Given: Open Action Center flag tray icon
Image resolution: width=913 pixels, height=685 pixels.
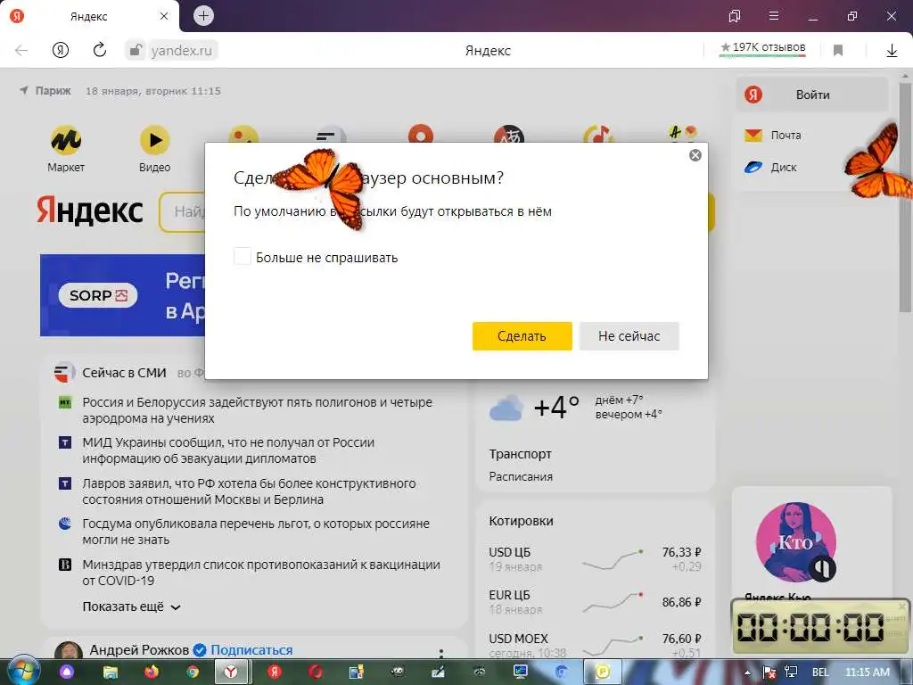Looking at the screenshot, I should 768,673.
